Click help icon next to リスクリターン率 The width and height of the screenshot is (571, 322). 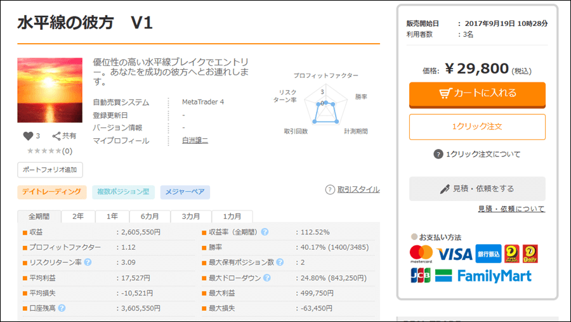click(88, 262)
